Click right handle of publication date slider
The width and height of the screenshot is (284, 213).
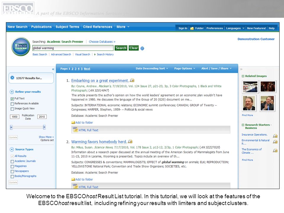pos(44,127)
